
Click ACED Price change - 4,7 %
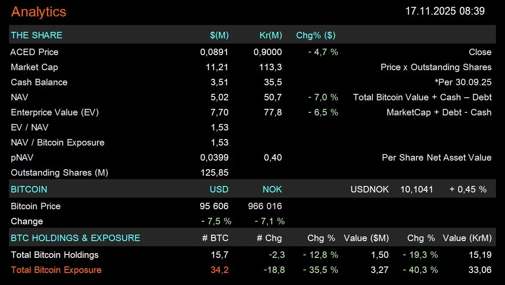[x=323, y=52]
